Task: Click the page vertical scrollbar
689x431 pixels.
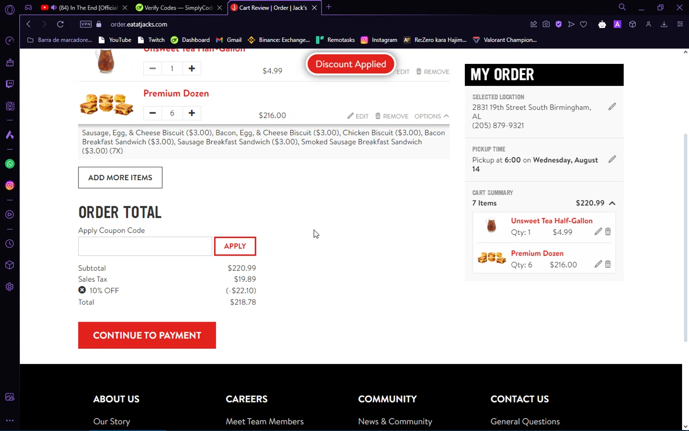Action: pyautogui.click(x=685, y=238)
